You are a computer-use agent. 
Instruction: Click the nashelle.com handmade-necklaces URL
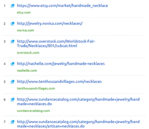pos(61,64)
